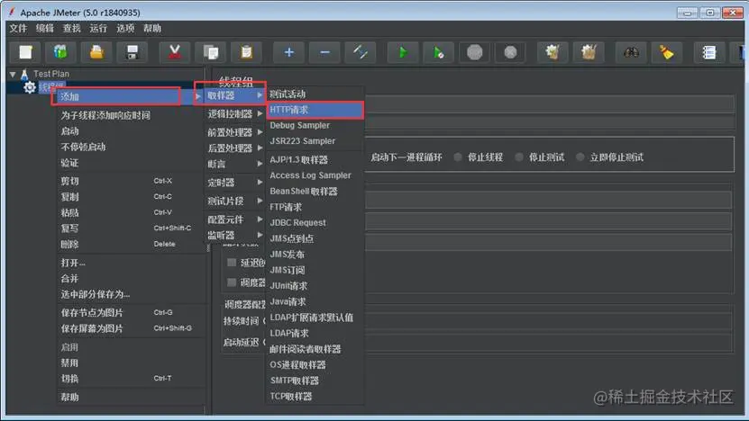
Task: Click the Reset search brush icon
Action: tap(667, 52)
